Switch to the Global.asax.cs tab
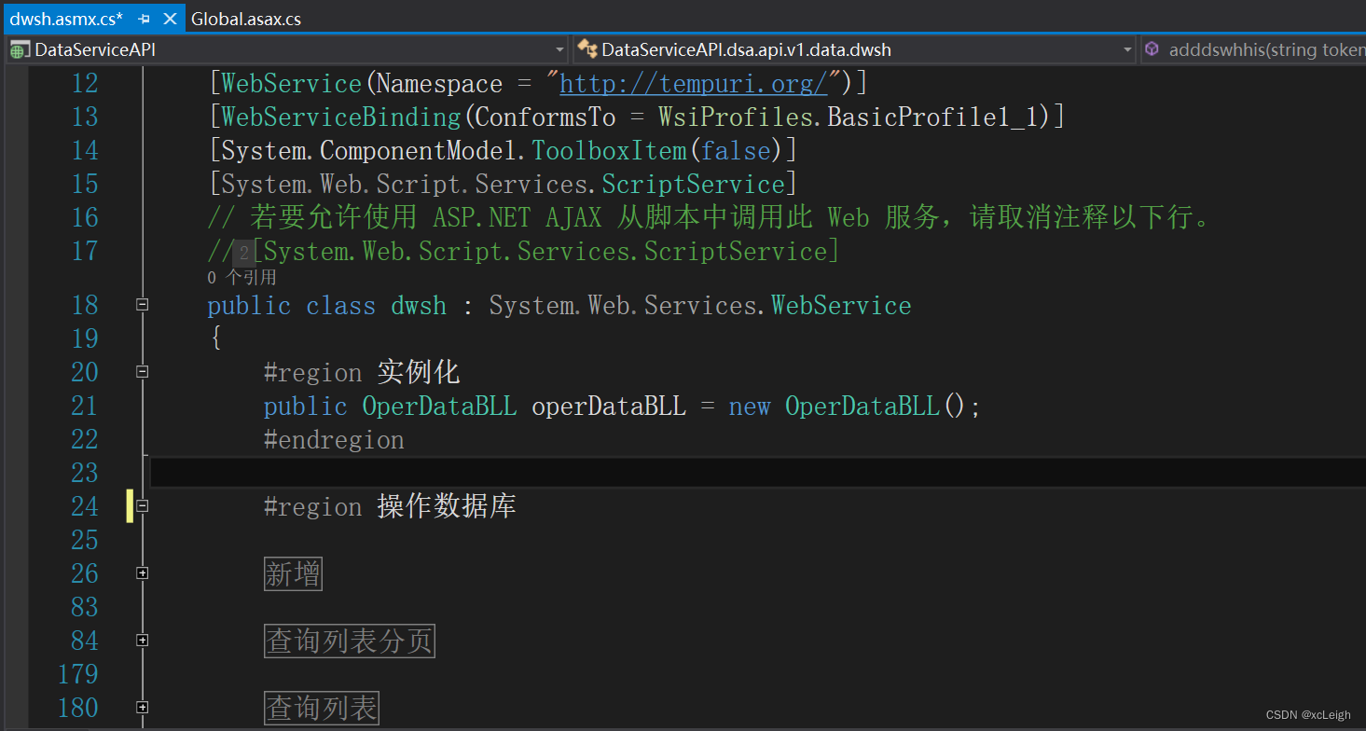Image resolution: width=1366 pixels, height=731 pixels. [x=246, y=19]
